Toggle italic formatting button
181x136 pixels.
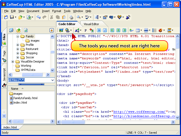105,30
